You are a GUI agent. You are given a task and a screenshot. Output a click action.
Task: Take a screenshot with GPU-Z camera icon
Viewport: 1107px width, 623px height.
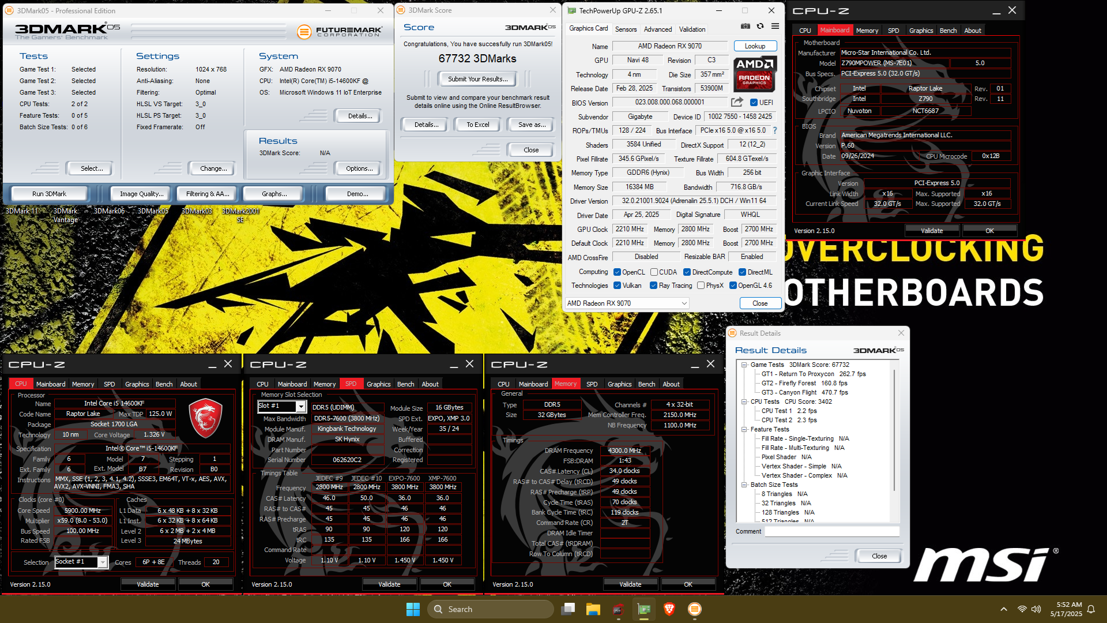click(745, 27)
